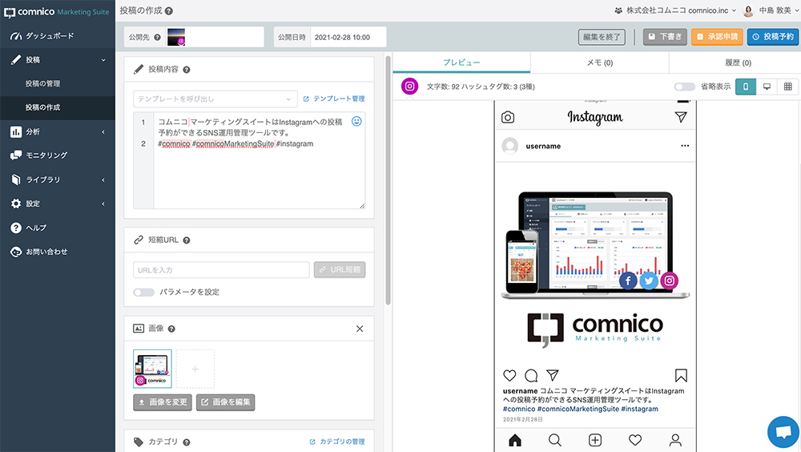Save the post with 下書き button

665,37
